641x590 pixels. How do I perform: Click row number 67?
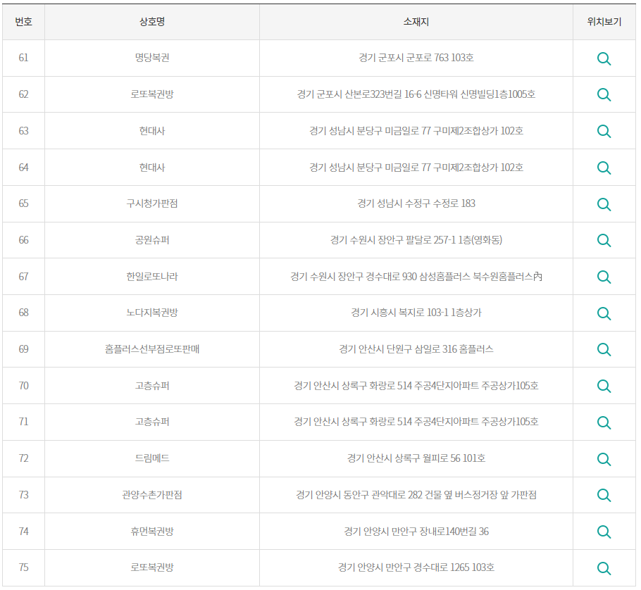24,277
